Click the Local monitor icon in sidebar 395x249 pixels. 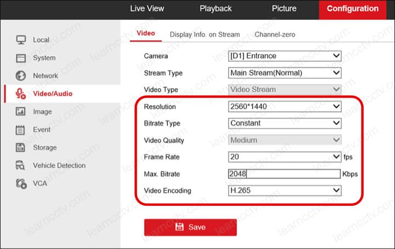pos(21,40)
